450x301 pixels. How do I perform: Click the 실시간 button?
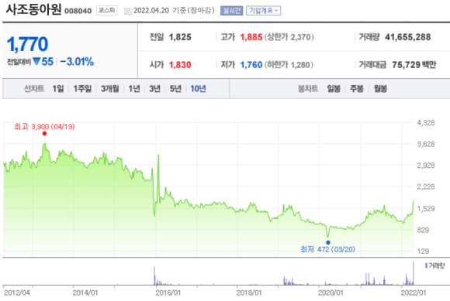(x=232, y=11)
